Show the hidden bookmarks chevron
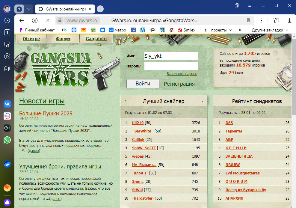296x208 pixels. pos(240,30)
